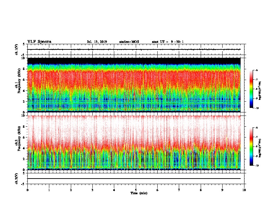275x213 pixels.
Task: Click time axis tick label '3'
Action: pos(92,190)
